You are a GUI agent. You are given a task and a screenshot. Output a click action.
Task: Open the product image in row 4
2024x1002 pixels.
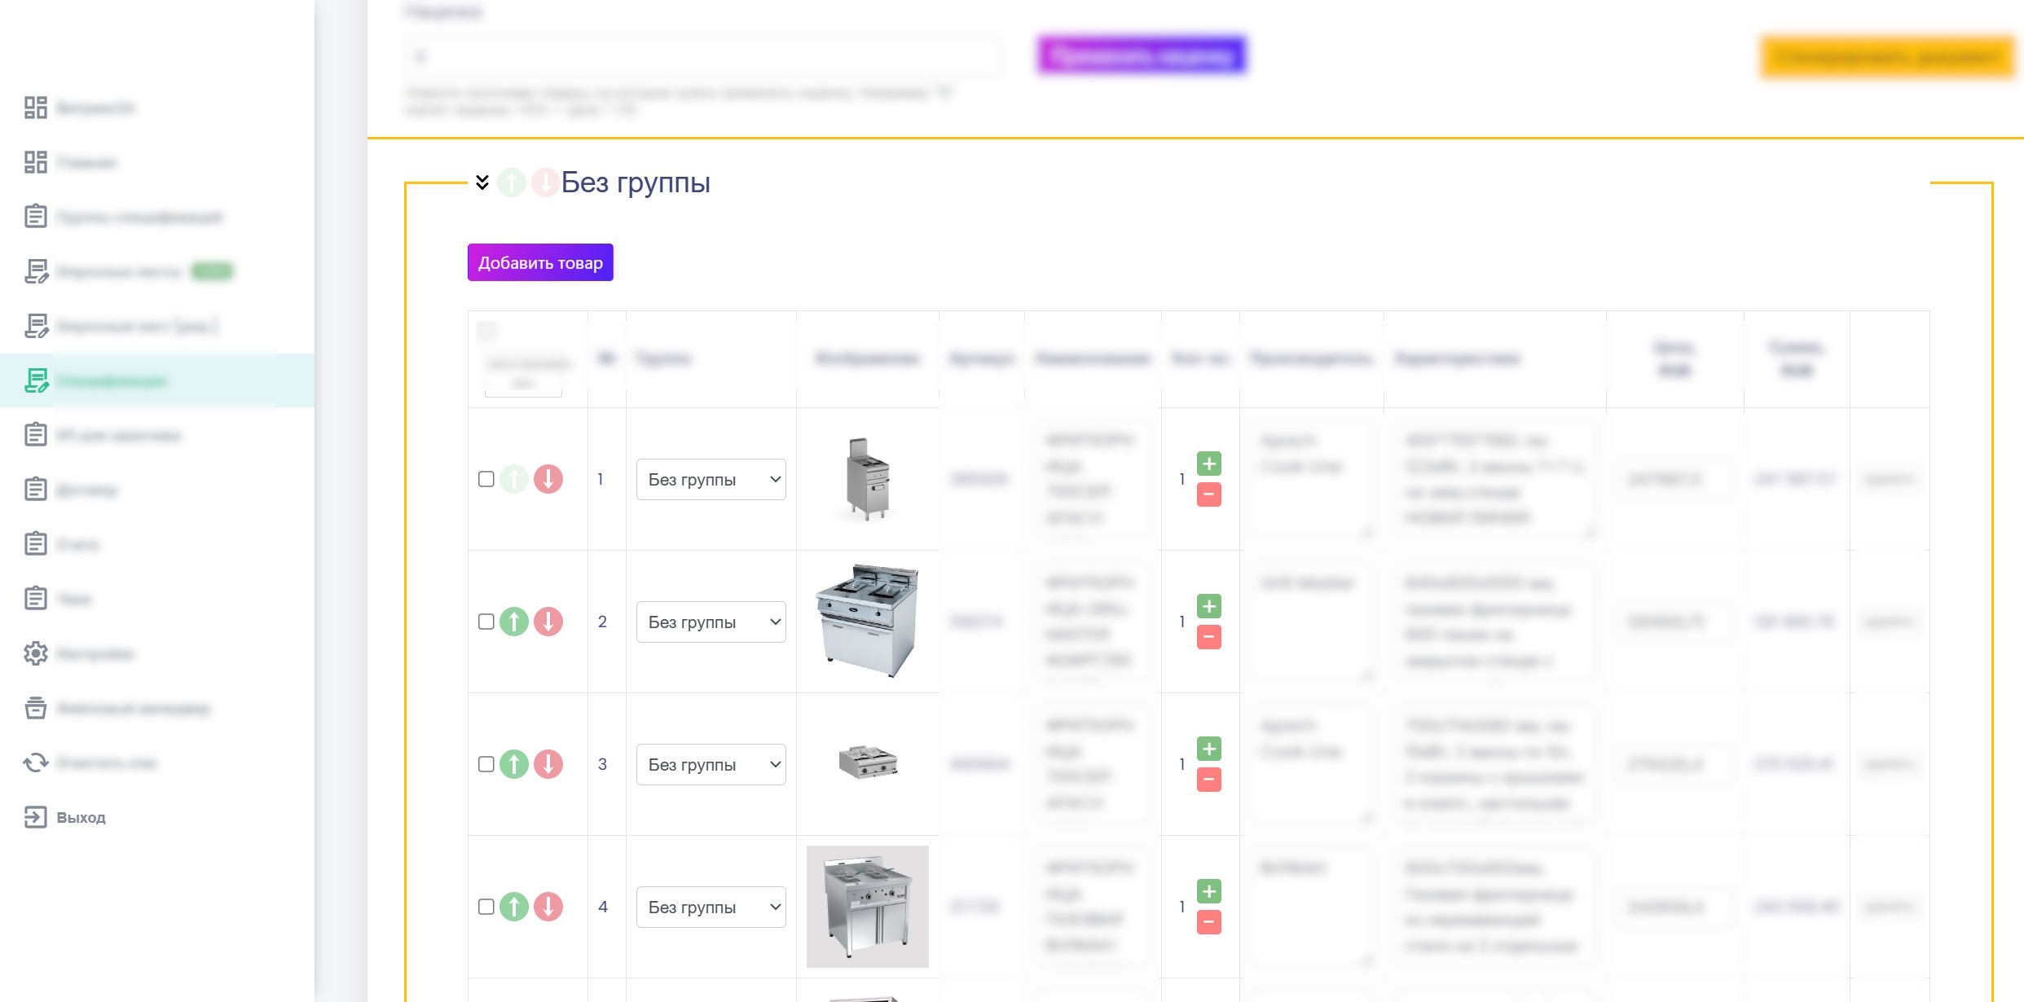(x=868, y=907)
